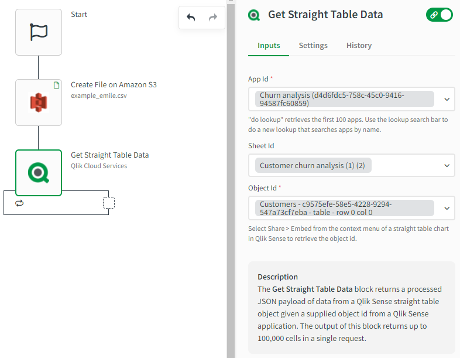
Task: Open the Sheet Id dropdown
Action: 447,166
